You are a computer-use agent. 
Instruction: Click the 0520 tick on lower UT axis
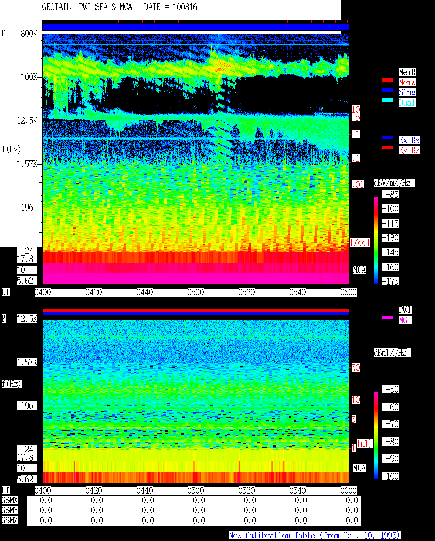247,491
